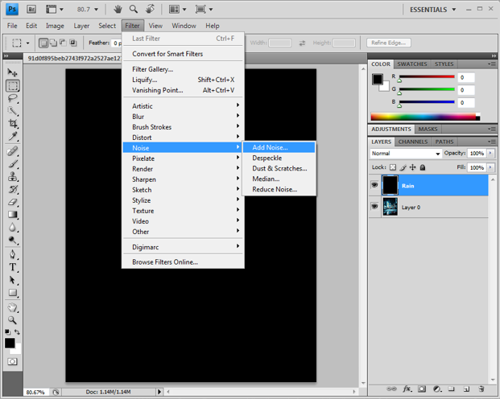Click the Zoom tool in the top bar
The height and width of the screenshot is (399, 500).
[x=134, y=10]
